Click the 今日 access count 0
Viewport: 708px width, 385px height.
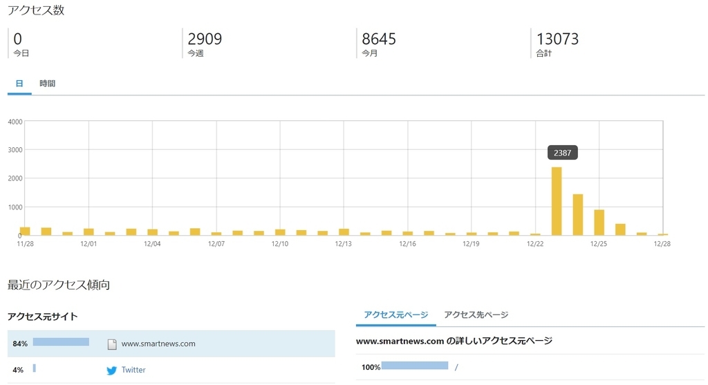tap(17, 39)
